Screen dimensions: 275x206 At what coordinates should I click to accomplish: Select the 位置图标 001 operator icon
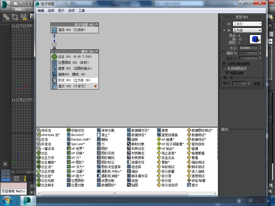[x=54, y=62]
